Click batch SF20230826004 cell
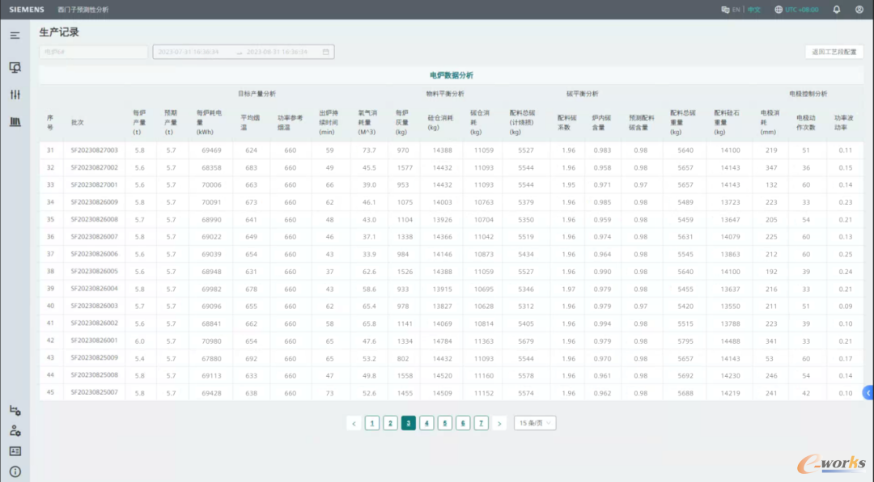This screenshot has width=874, height=482. coord(94,289)
